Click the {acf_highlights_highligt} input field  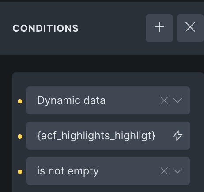point(108,136)
